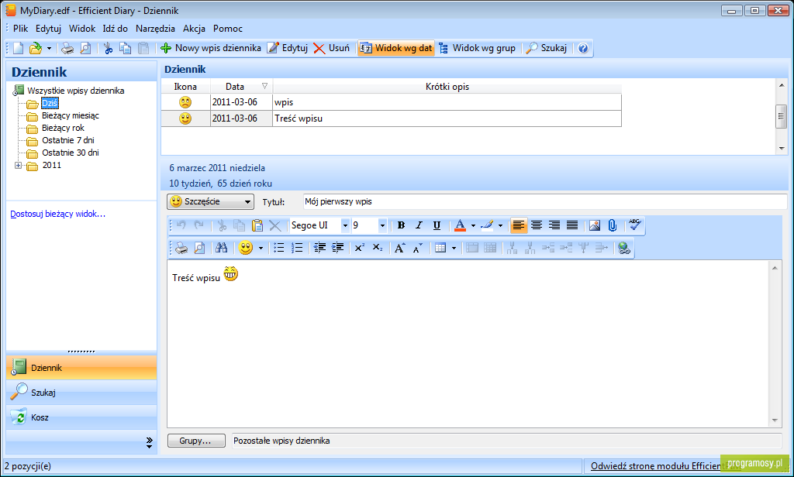Print entry from editor toolbar
This screenshot has height=477, width=794.
click(181, 248)
